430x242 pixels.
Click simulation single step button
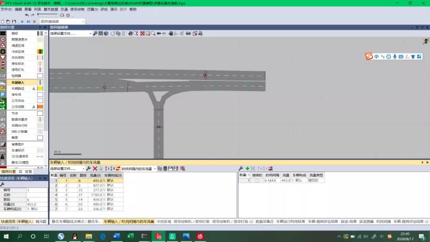coord(28,21)
